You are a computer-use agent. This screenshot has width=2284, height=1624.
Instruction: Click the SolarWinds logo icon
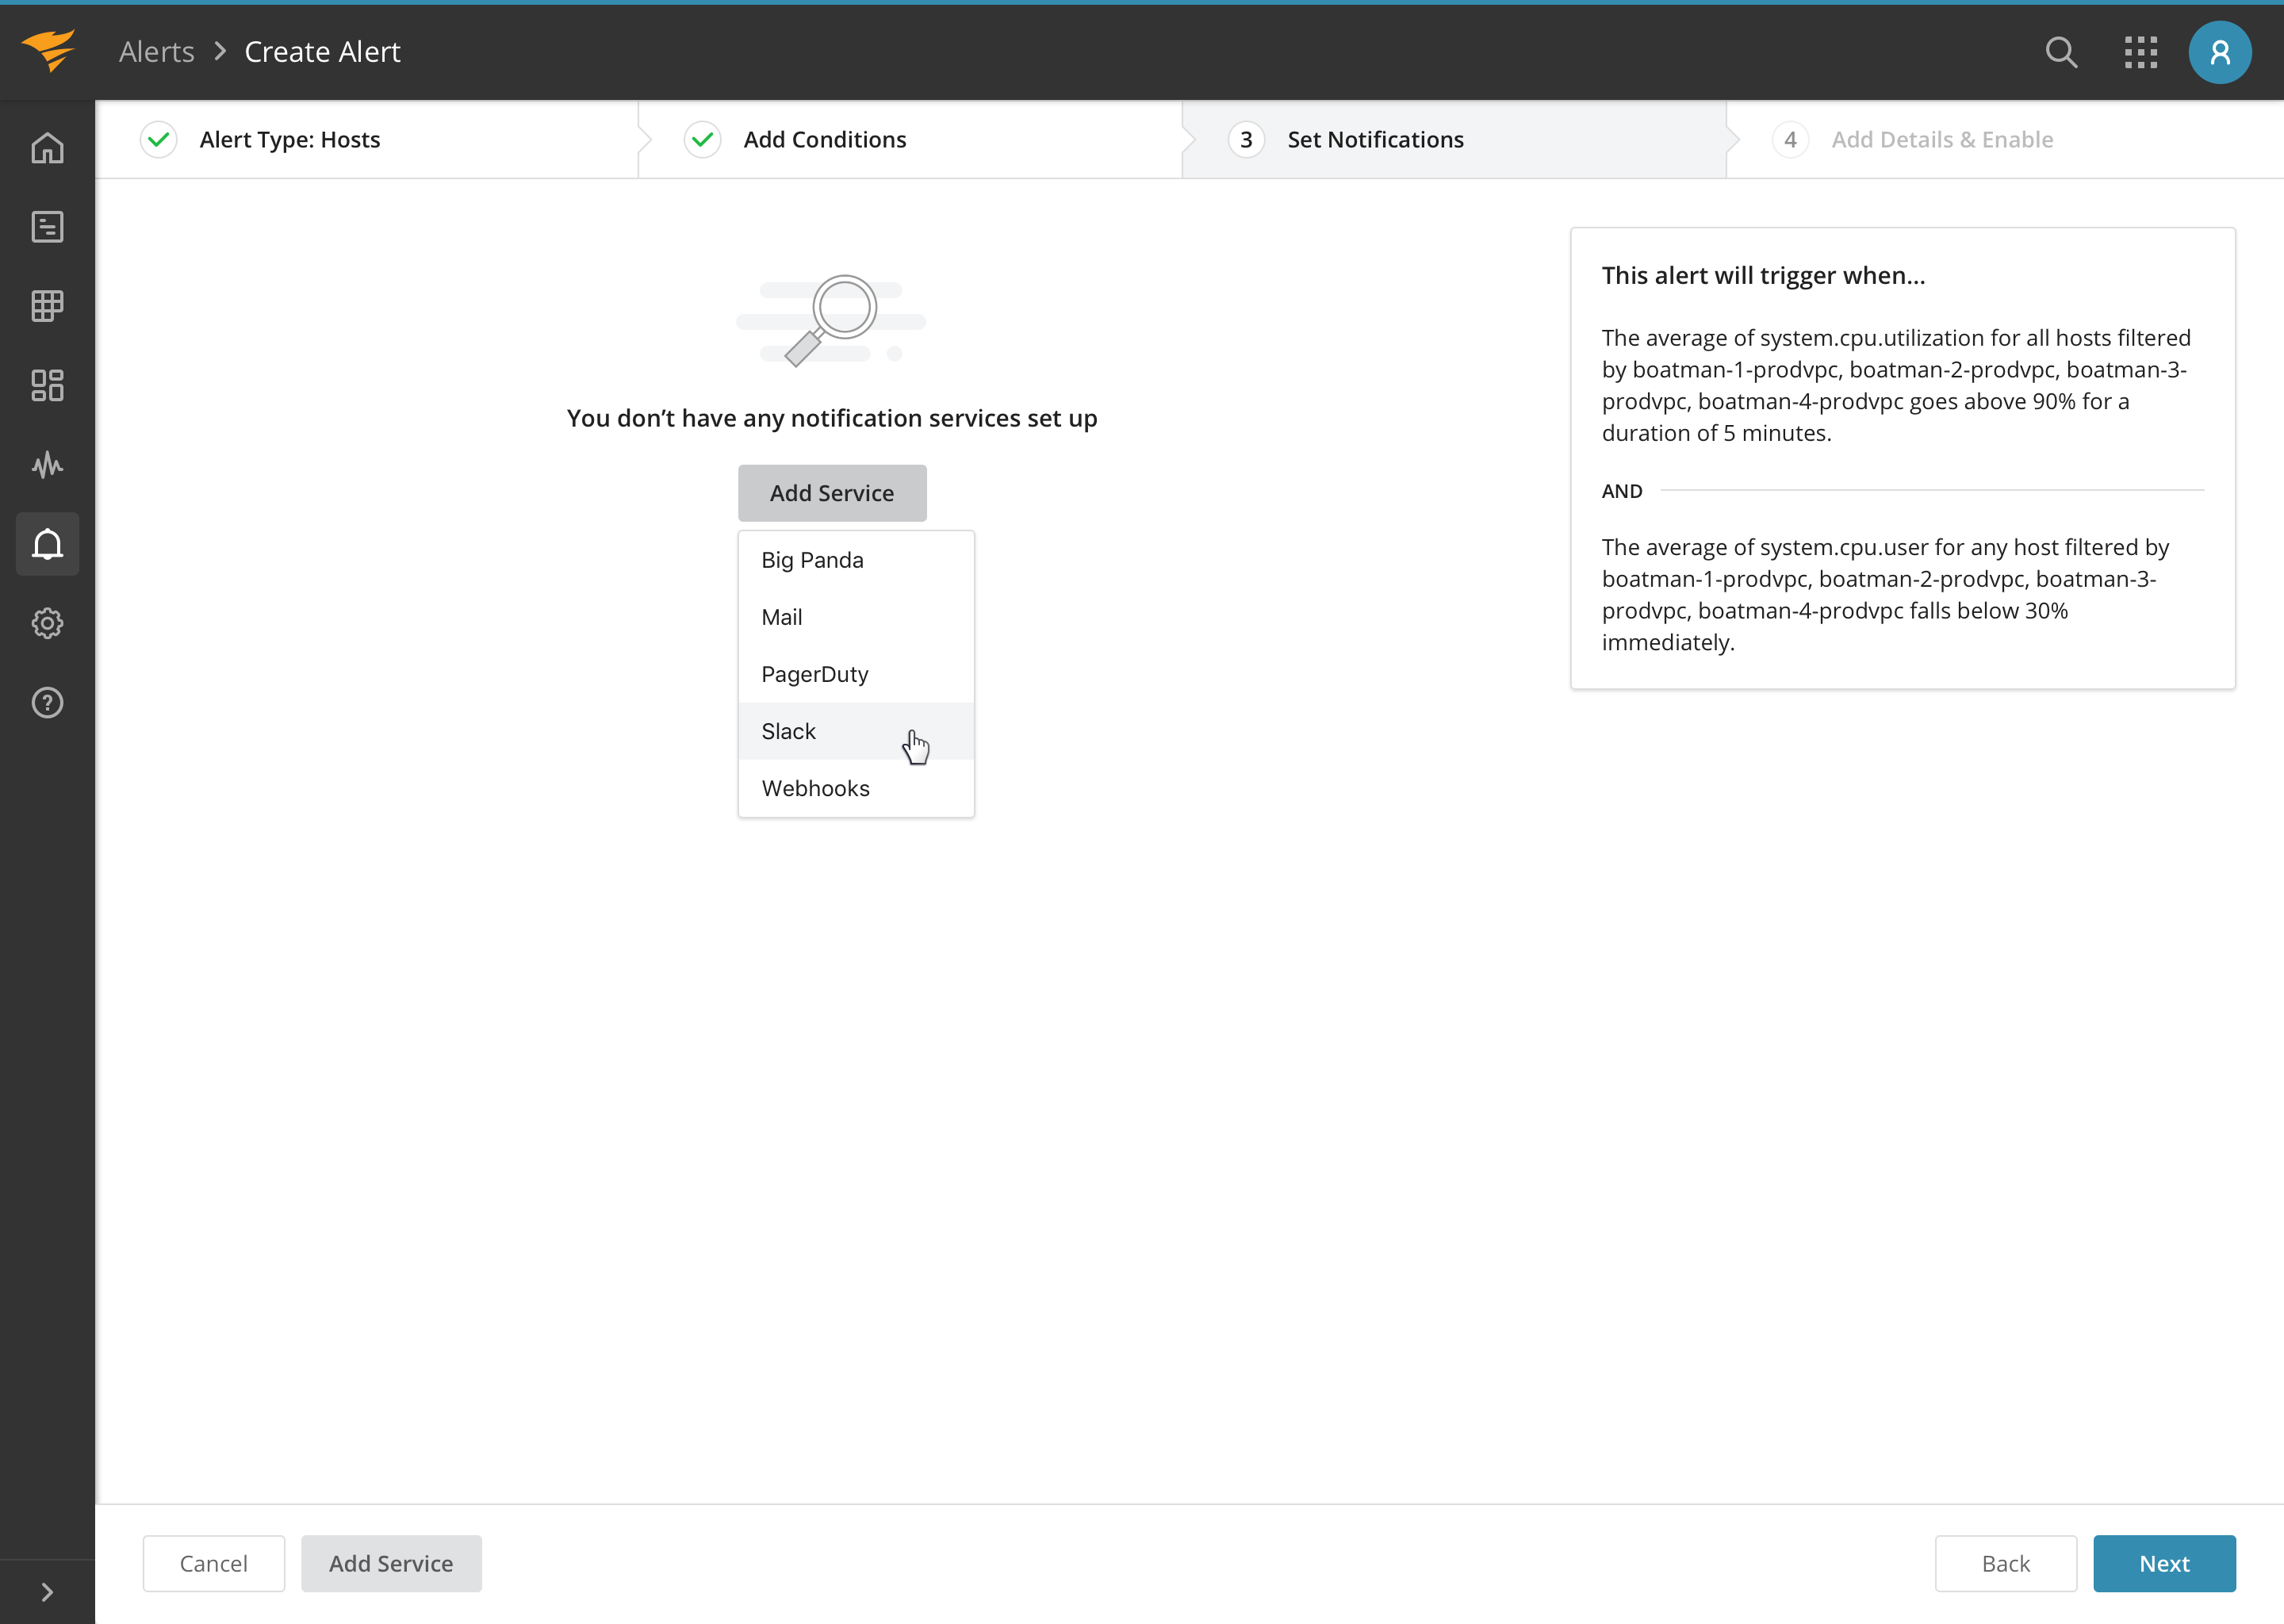[x=48, y=51]
